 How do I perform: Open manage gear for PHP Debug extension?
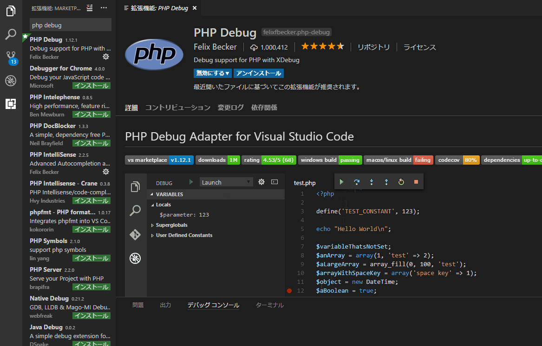point(106,57)
